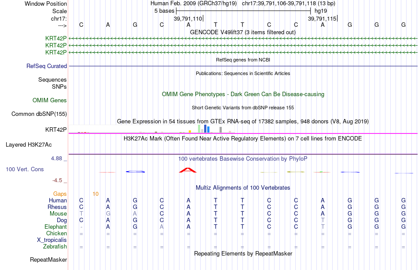Select the Rhesus alignment row label
Image resolution: width=418 pixels, height=270 pixels.
57,207
